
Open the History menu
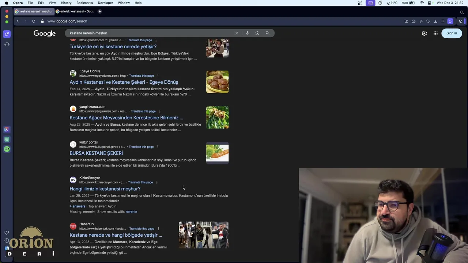(x=66, y=3)
